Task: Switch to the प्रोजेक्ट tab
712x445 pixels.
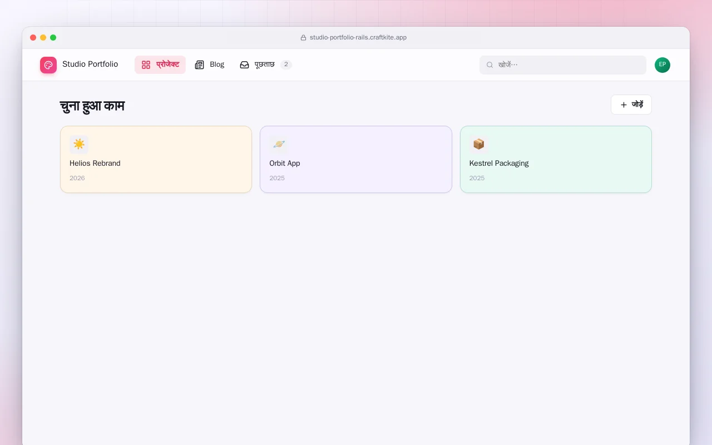Action: (x=160, y=65)
